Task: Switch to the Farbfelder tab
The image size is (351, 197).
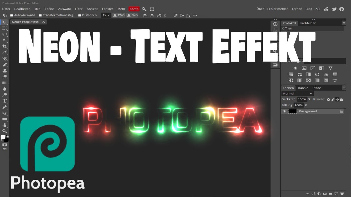Action: 308,23
